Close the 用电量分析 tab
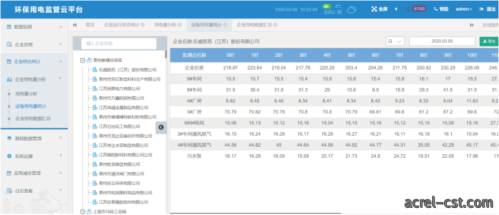The image size is (499, 215). tap(180, 25)
